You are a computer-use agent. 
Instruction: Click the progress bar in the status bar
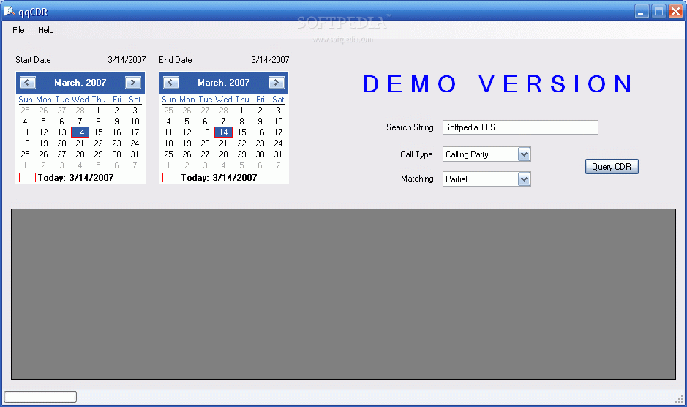[x=40, y=397]
